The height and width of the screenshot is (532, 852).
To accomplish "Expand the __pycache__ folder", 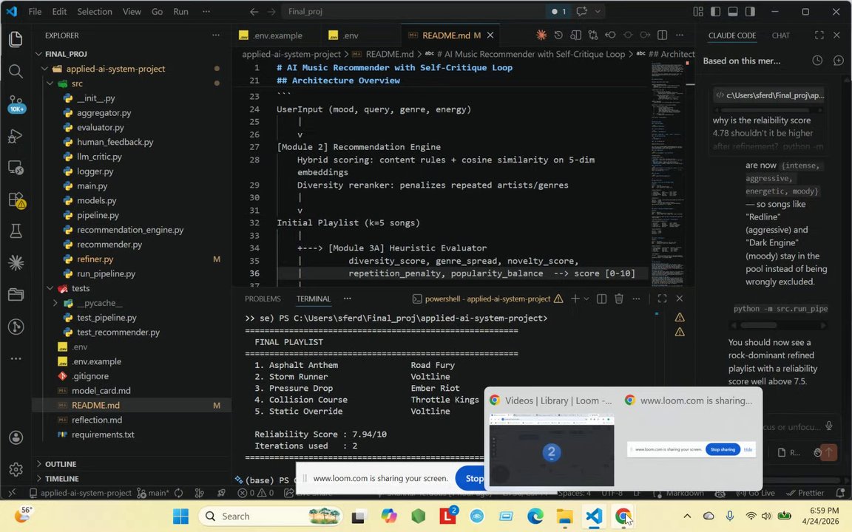I will [x=55, y=303].
